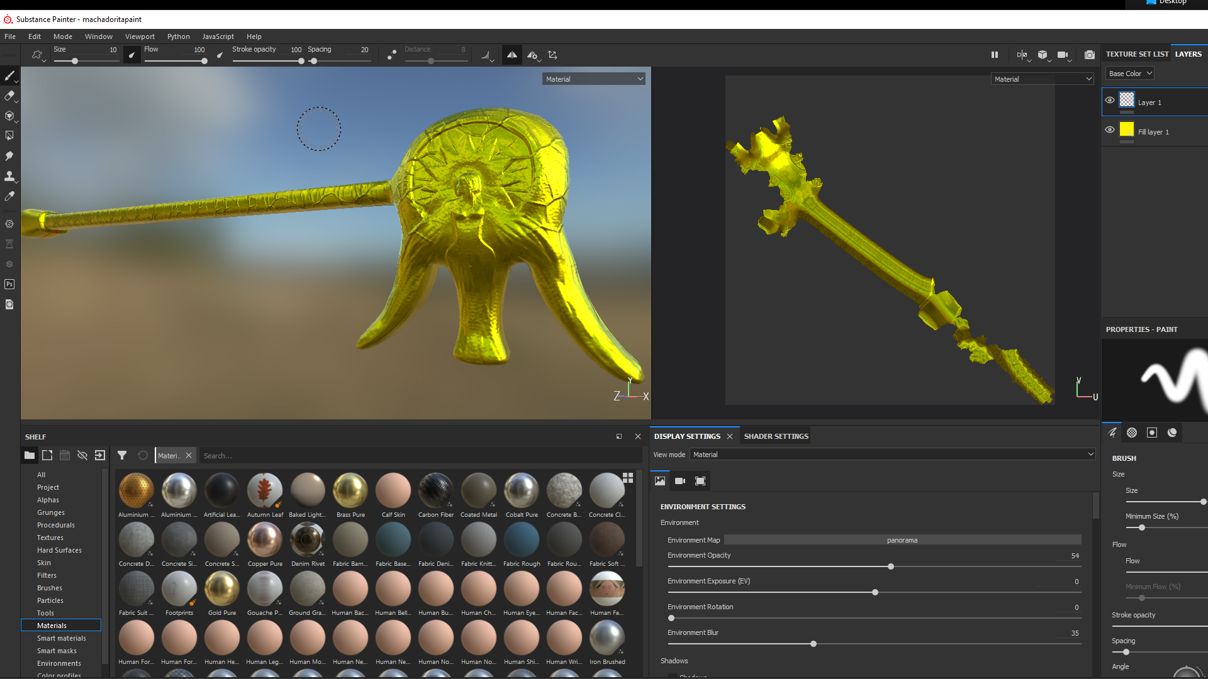Click the shelf folder icon
1208x679 pixels.
(30, 455)
